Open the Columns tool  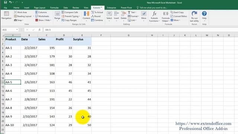point(41,12)
